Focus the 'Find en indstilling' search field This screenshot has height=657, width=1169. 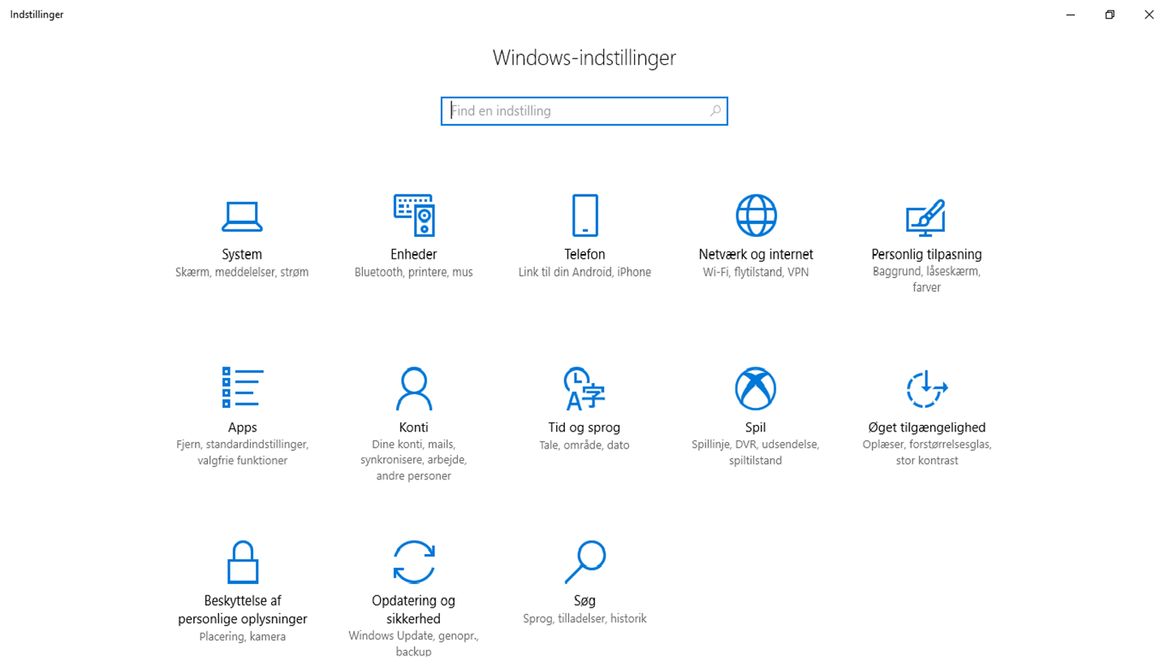(584, 111)
